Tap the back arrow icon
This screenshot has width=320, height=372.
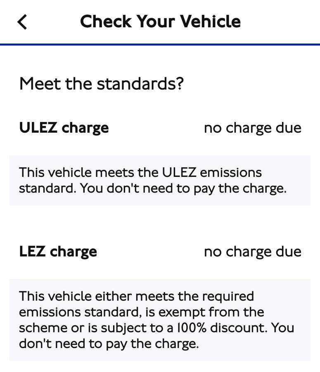point(22,22)
